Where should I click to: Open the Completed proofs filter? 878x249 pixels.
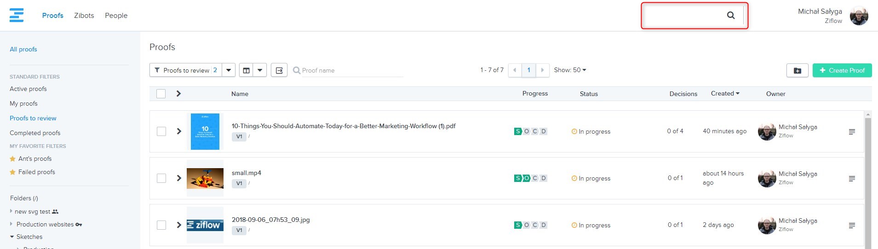(x=35, y=133)
